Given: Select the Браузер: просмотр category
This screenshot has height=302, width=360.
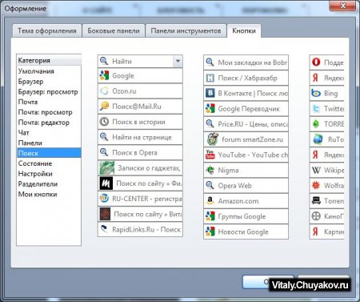Looking at the screenshot, I should [x=49, y=92].
